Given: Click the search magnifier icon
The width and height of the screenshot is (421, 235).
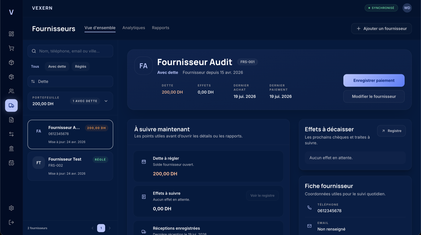Looking at the screenshot, I should click(34, 51).
